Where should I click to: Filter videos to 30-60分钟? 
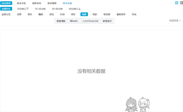point(57,9)
